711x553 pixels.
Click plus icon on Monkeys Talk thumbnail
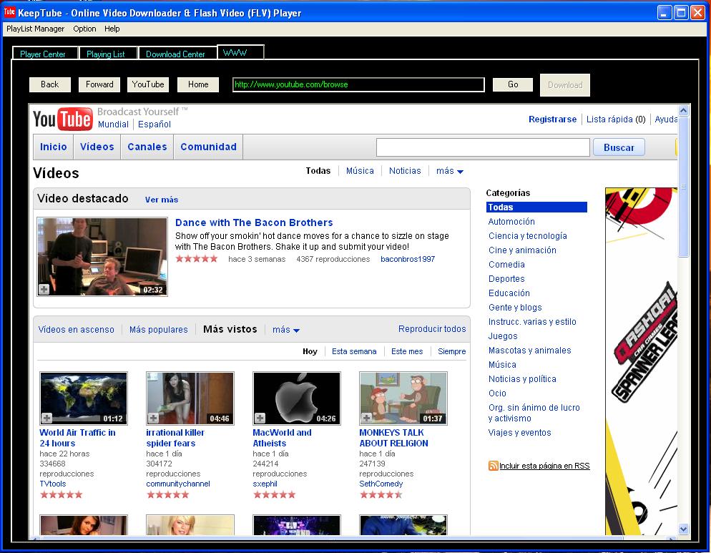click(366, 418)
